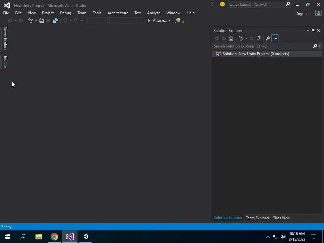324x243 pixels.
Task: Switch to Unity from the taskbar
Action: 85,237
